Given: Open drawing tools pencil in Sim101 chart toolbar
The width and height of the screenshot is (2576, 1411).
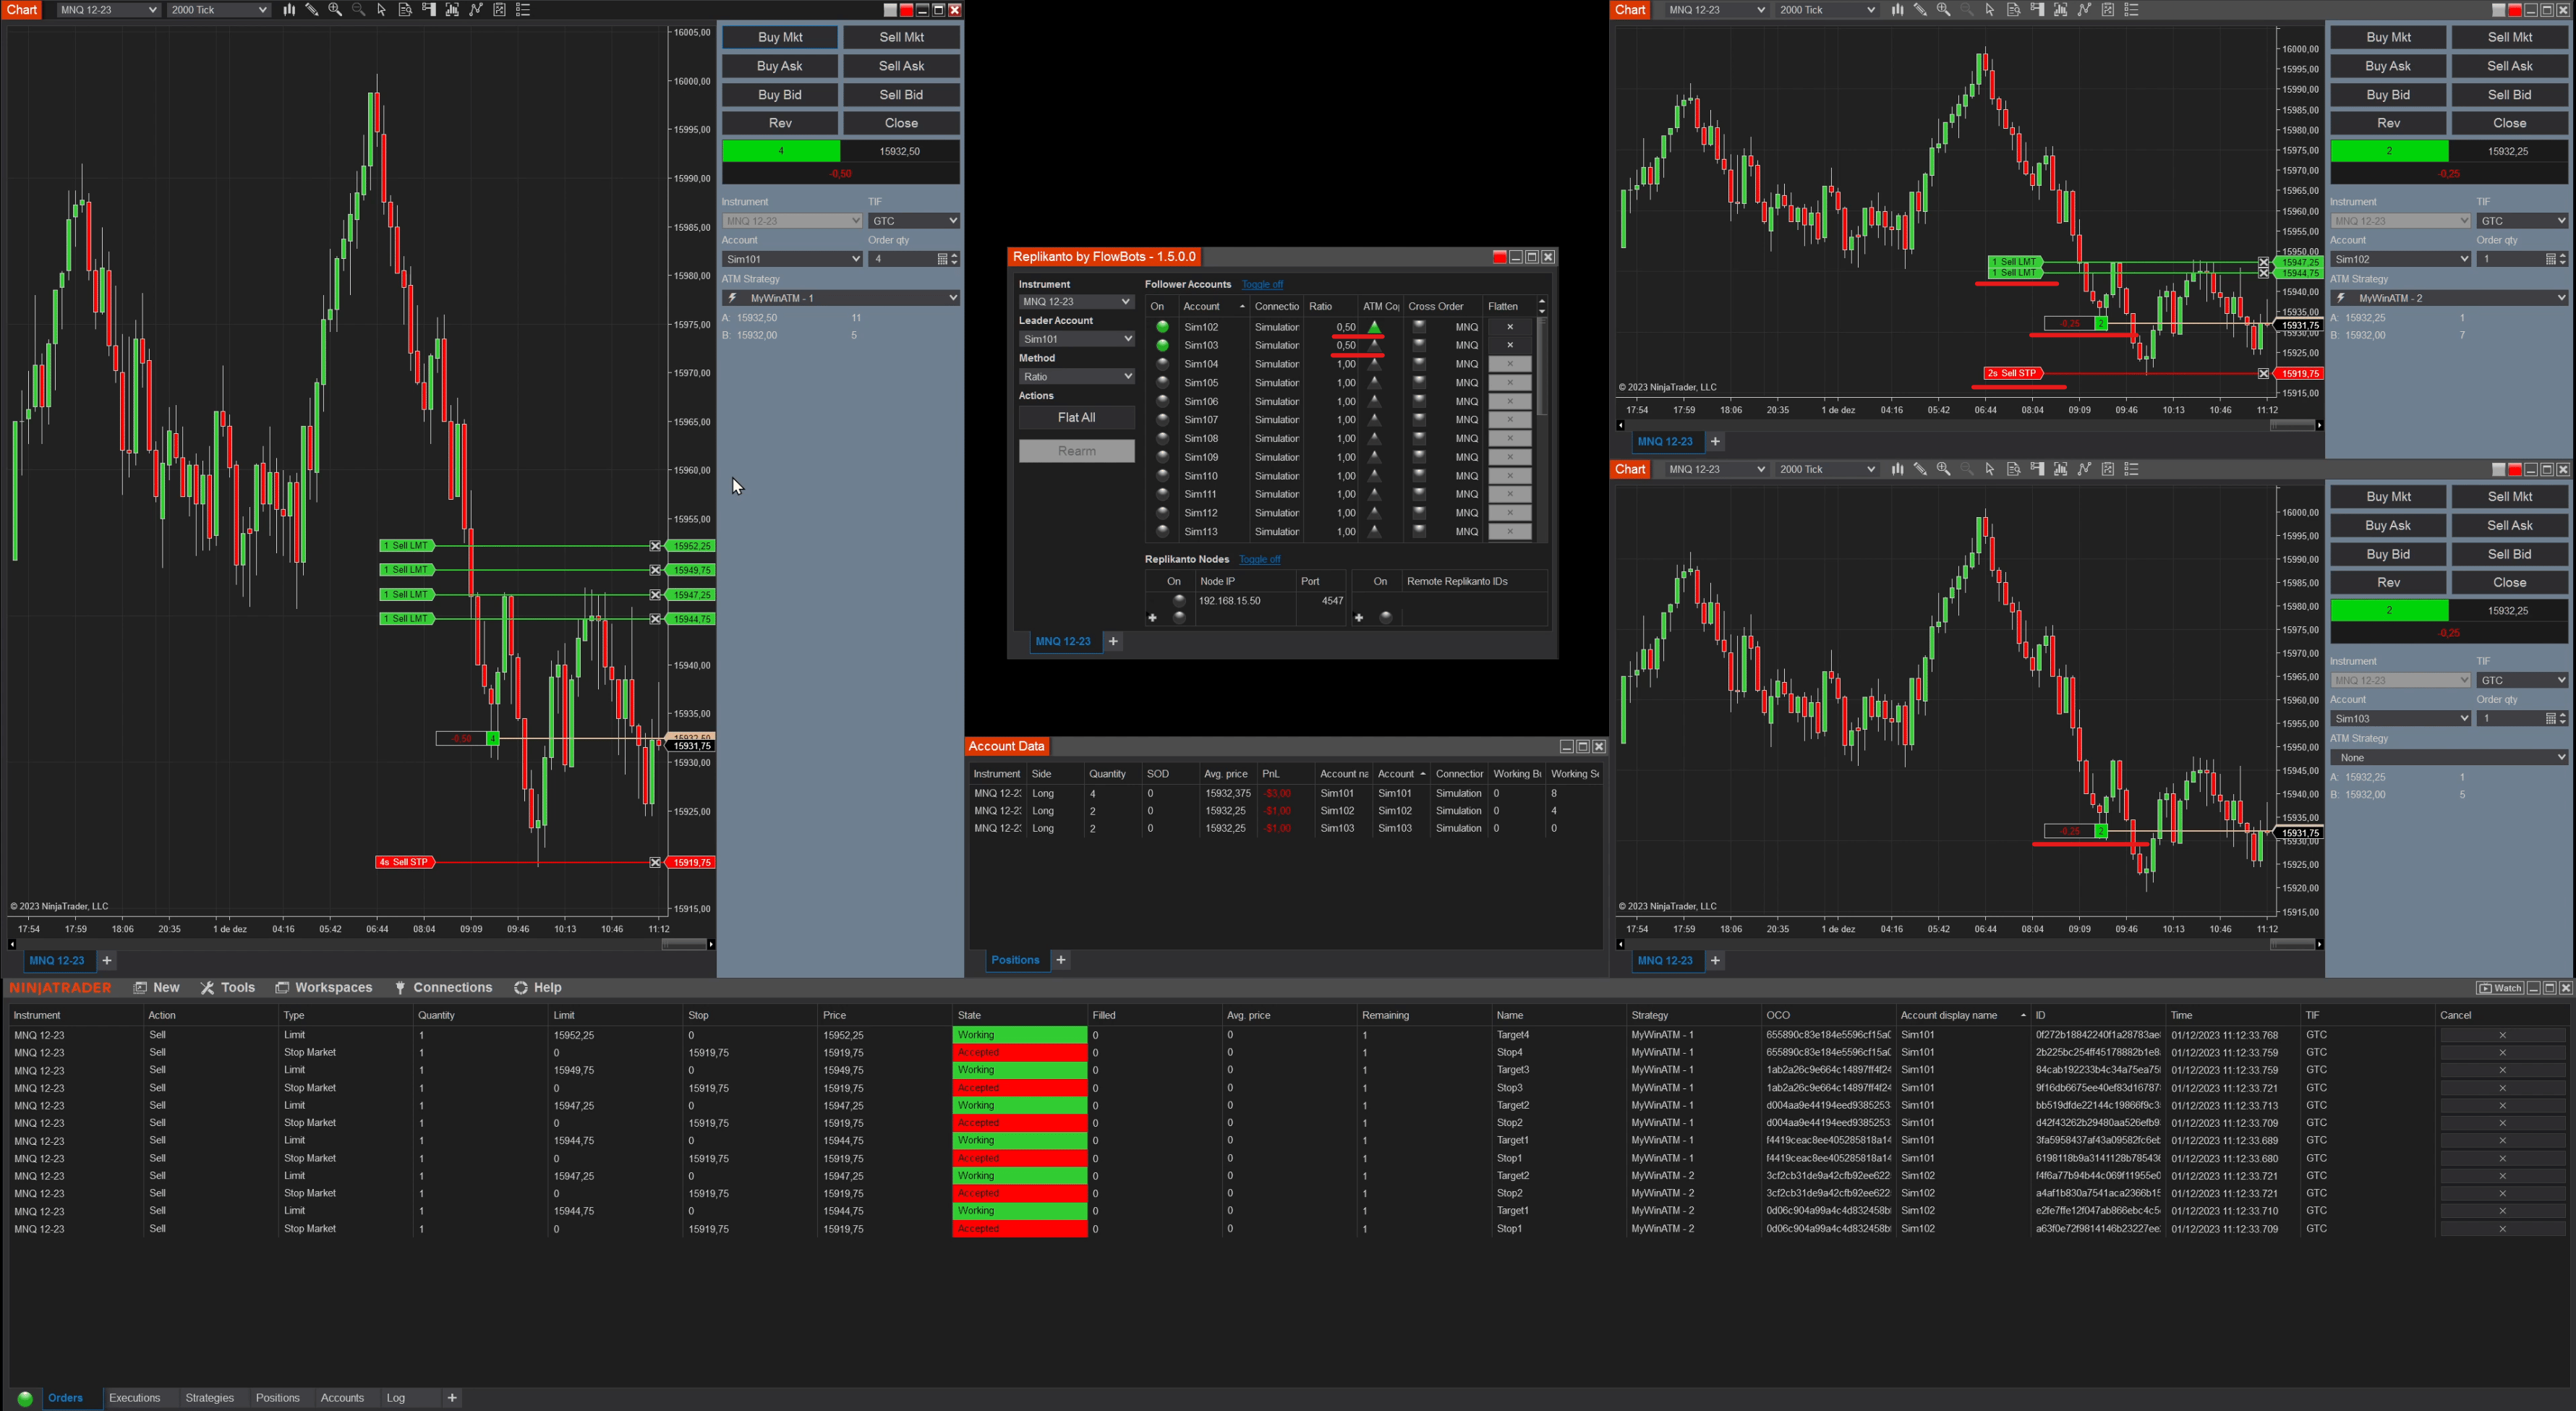Looking at the screenshot, I should point(312,10).
